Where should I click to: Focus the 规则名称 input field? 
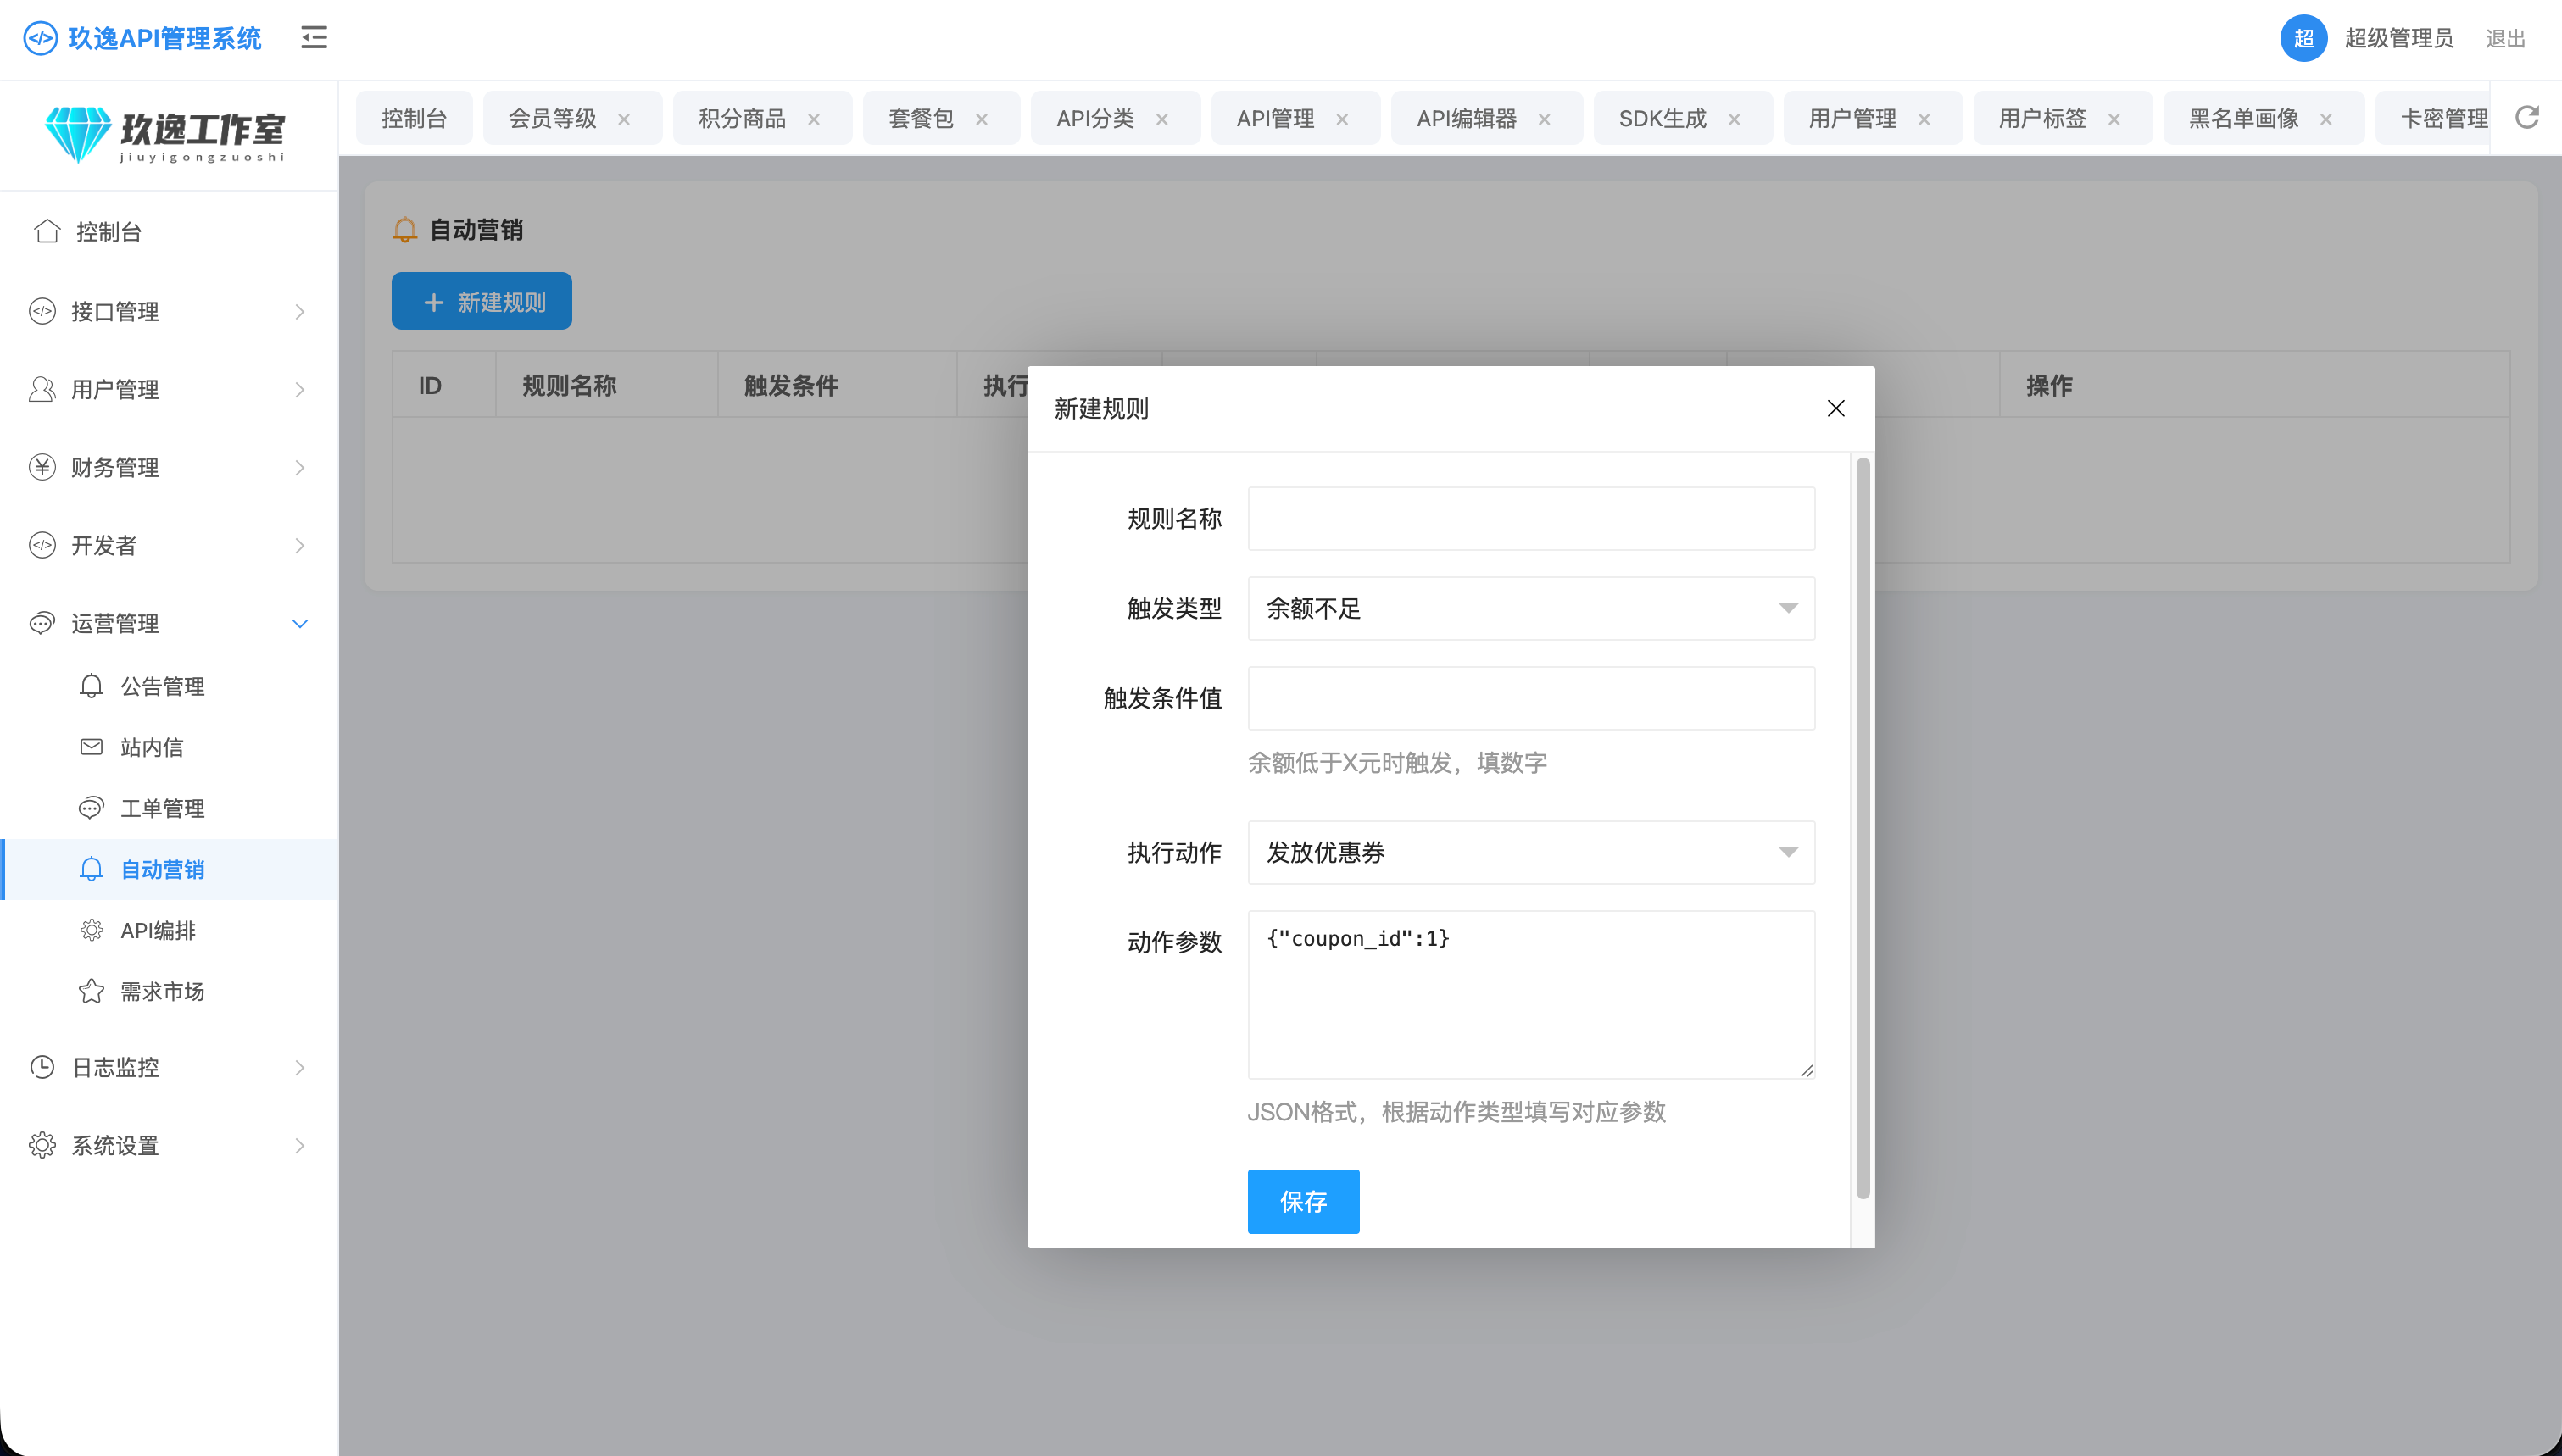click(1531, 518)
